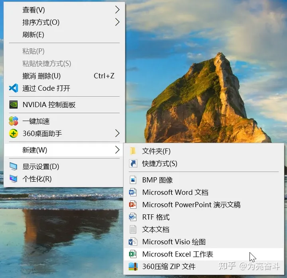Create Microsoft PowerPoint 演示文稿
The height and width of the screenshot is (278, 287).
204,204
